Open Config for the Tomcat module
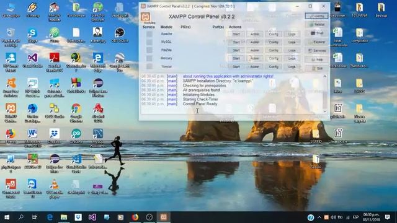The height and width of the screenshot is (223, 397). pyautogui.click(x=274, y=67)
